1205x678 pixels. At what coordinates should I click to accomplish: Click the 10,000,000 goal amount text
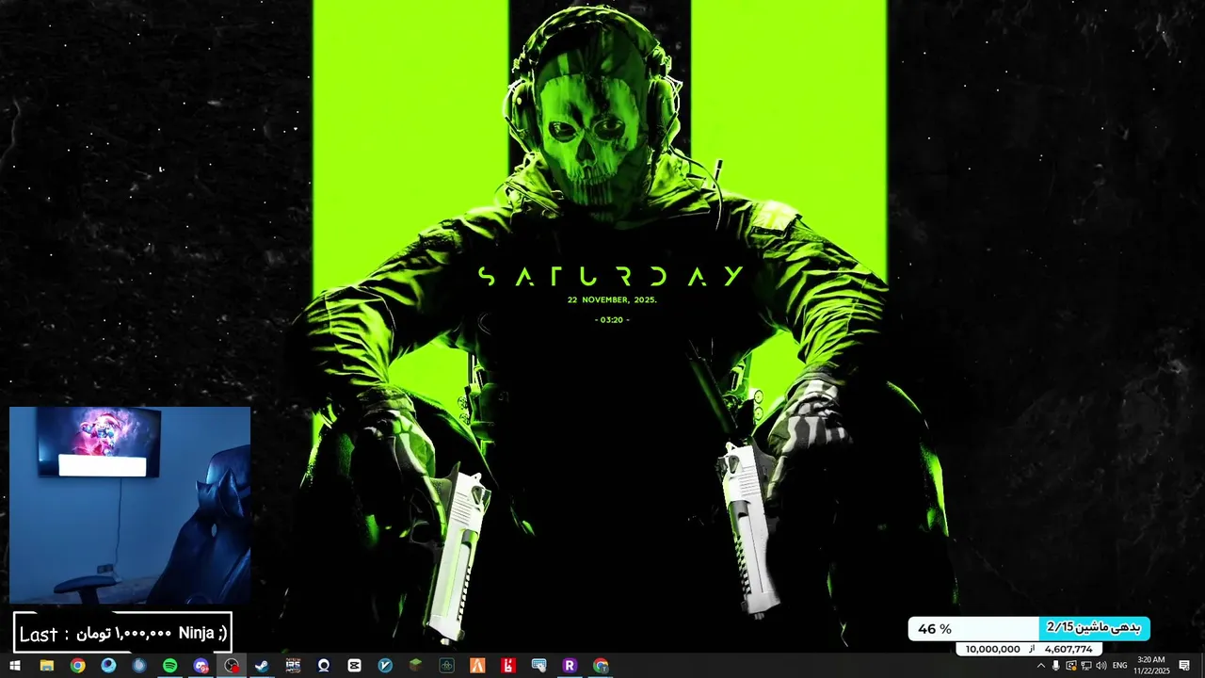point(993,649)
